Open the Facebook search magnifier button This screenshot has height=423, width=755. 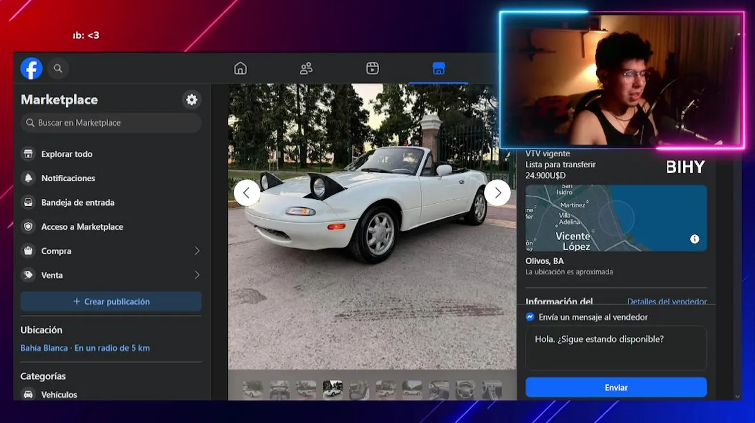click(x=58, y=68)
